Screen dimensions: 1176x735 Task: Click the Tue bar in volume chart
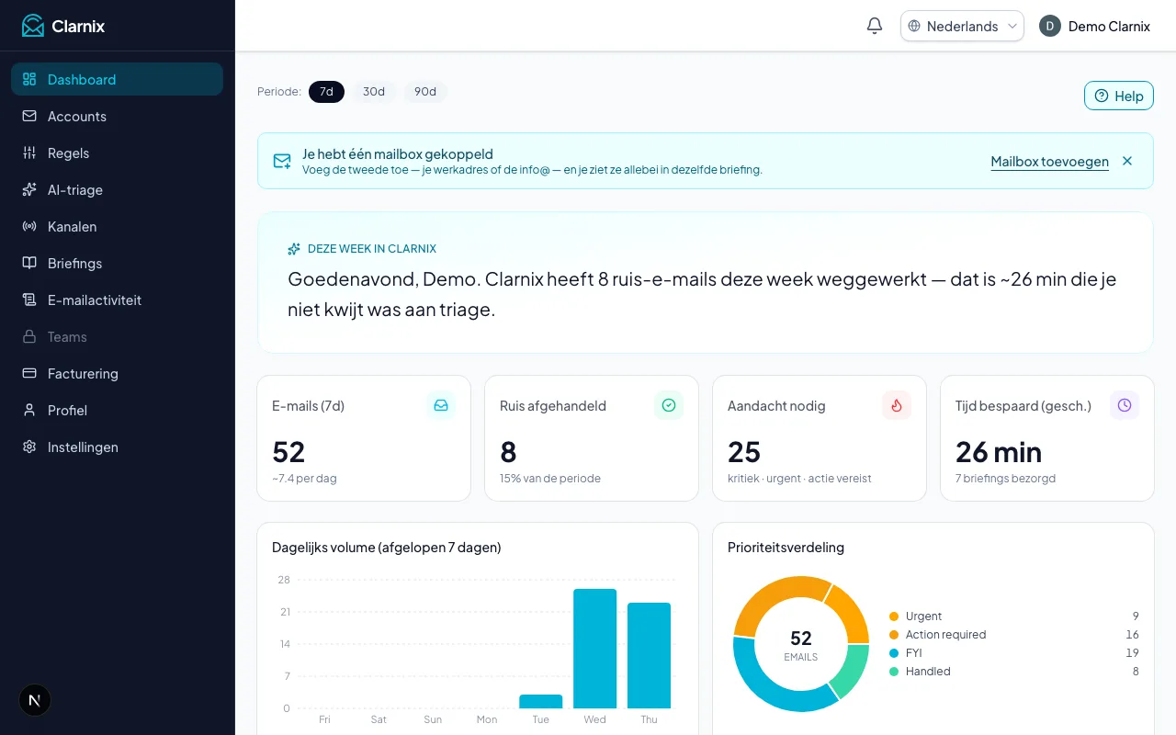click(x=541, y=701)
